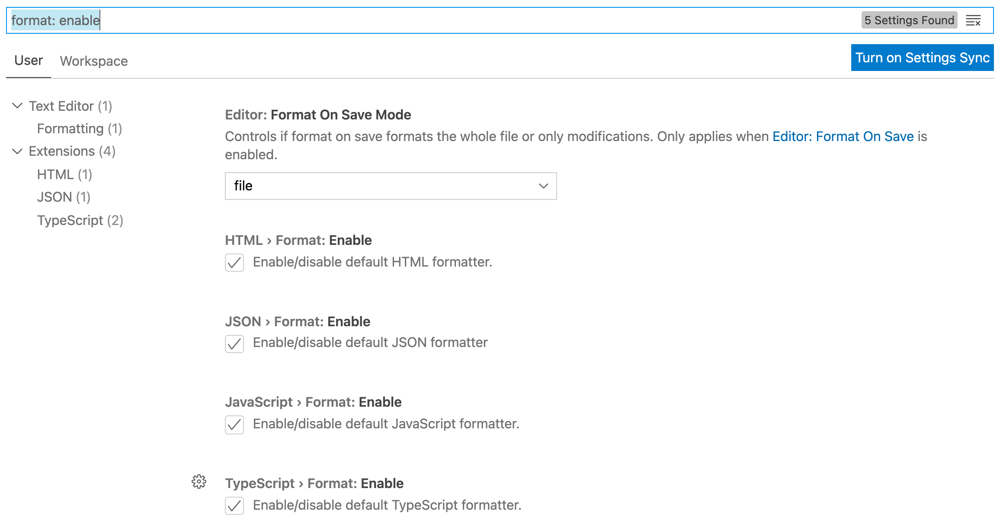Collapse the Text Editor section arrow
Viewport: 1000px width, 527px height.
click(17, 105)
